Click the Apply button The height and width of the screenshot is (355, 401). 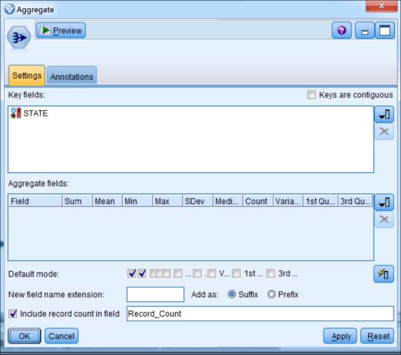pyautogui.click(x=340, y=336)
